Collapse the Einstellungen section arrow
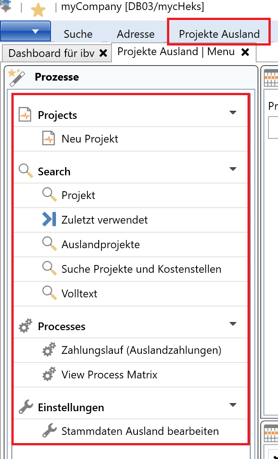 (x=233, y=405)
